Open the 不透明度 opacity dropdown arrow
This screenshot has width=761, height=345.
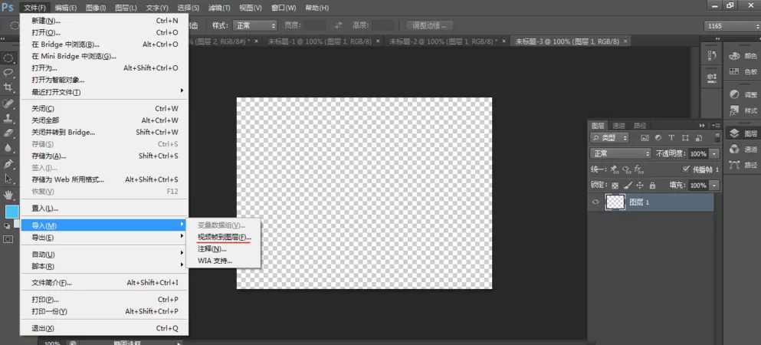(x=714, y=154)
